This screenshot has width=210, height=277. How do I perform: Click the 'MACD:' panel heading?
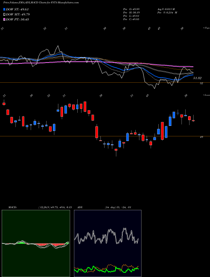[x=13, y=207]
